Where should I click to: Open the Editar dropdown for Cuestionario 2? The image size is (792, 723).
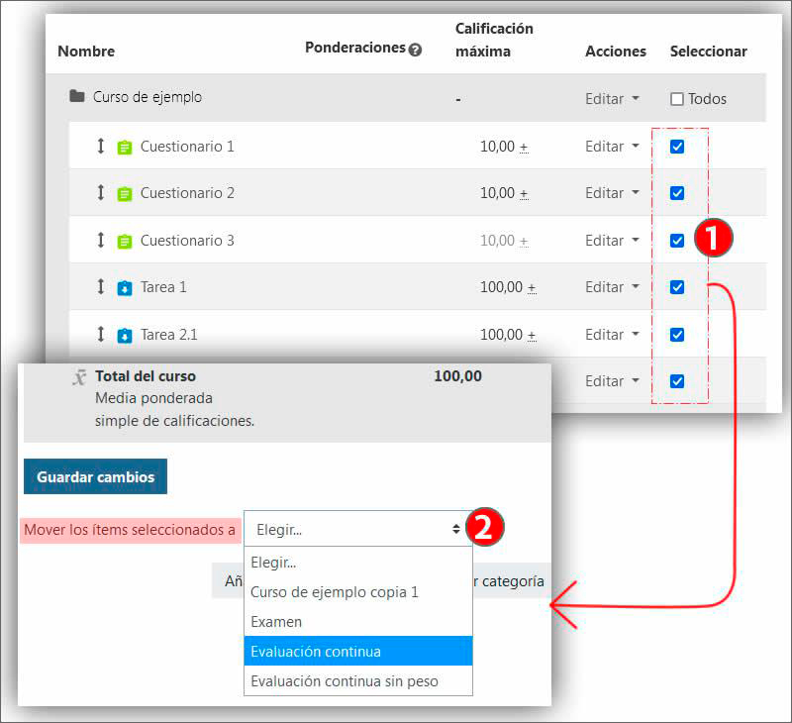coord(612,193)
